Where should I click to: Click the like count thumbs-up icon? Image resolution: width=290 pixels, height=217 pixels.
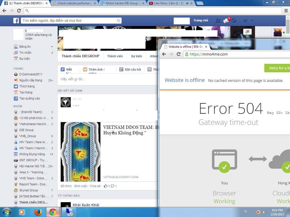tap(106, 186)
